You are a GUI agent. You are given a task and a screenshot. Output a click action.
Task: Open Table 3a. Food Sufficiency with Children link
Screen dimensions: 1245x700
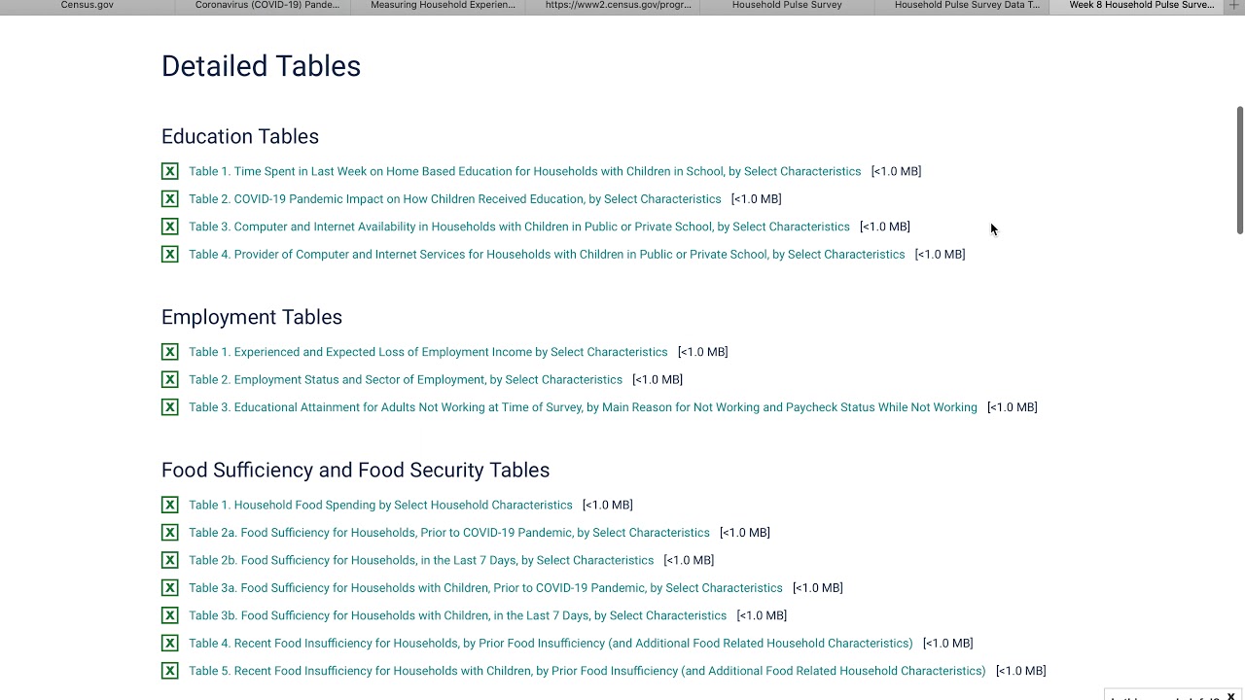485,588
